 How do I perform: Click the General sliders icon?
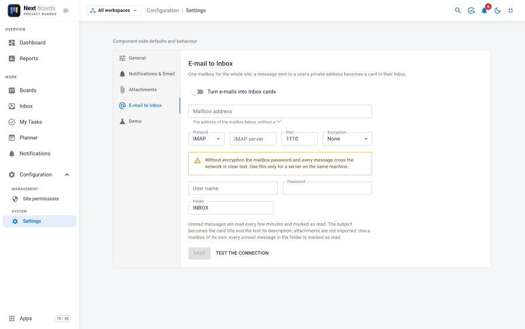(x=123, y=58)
